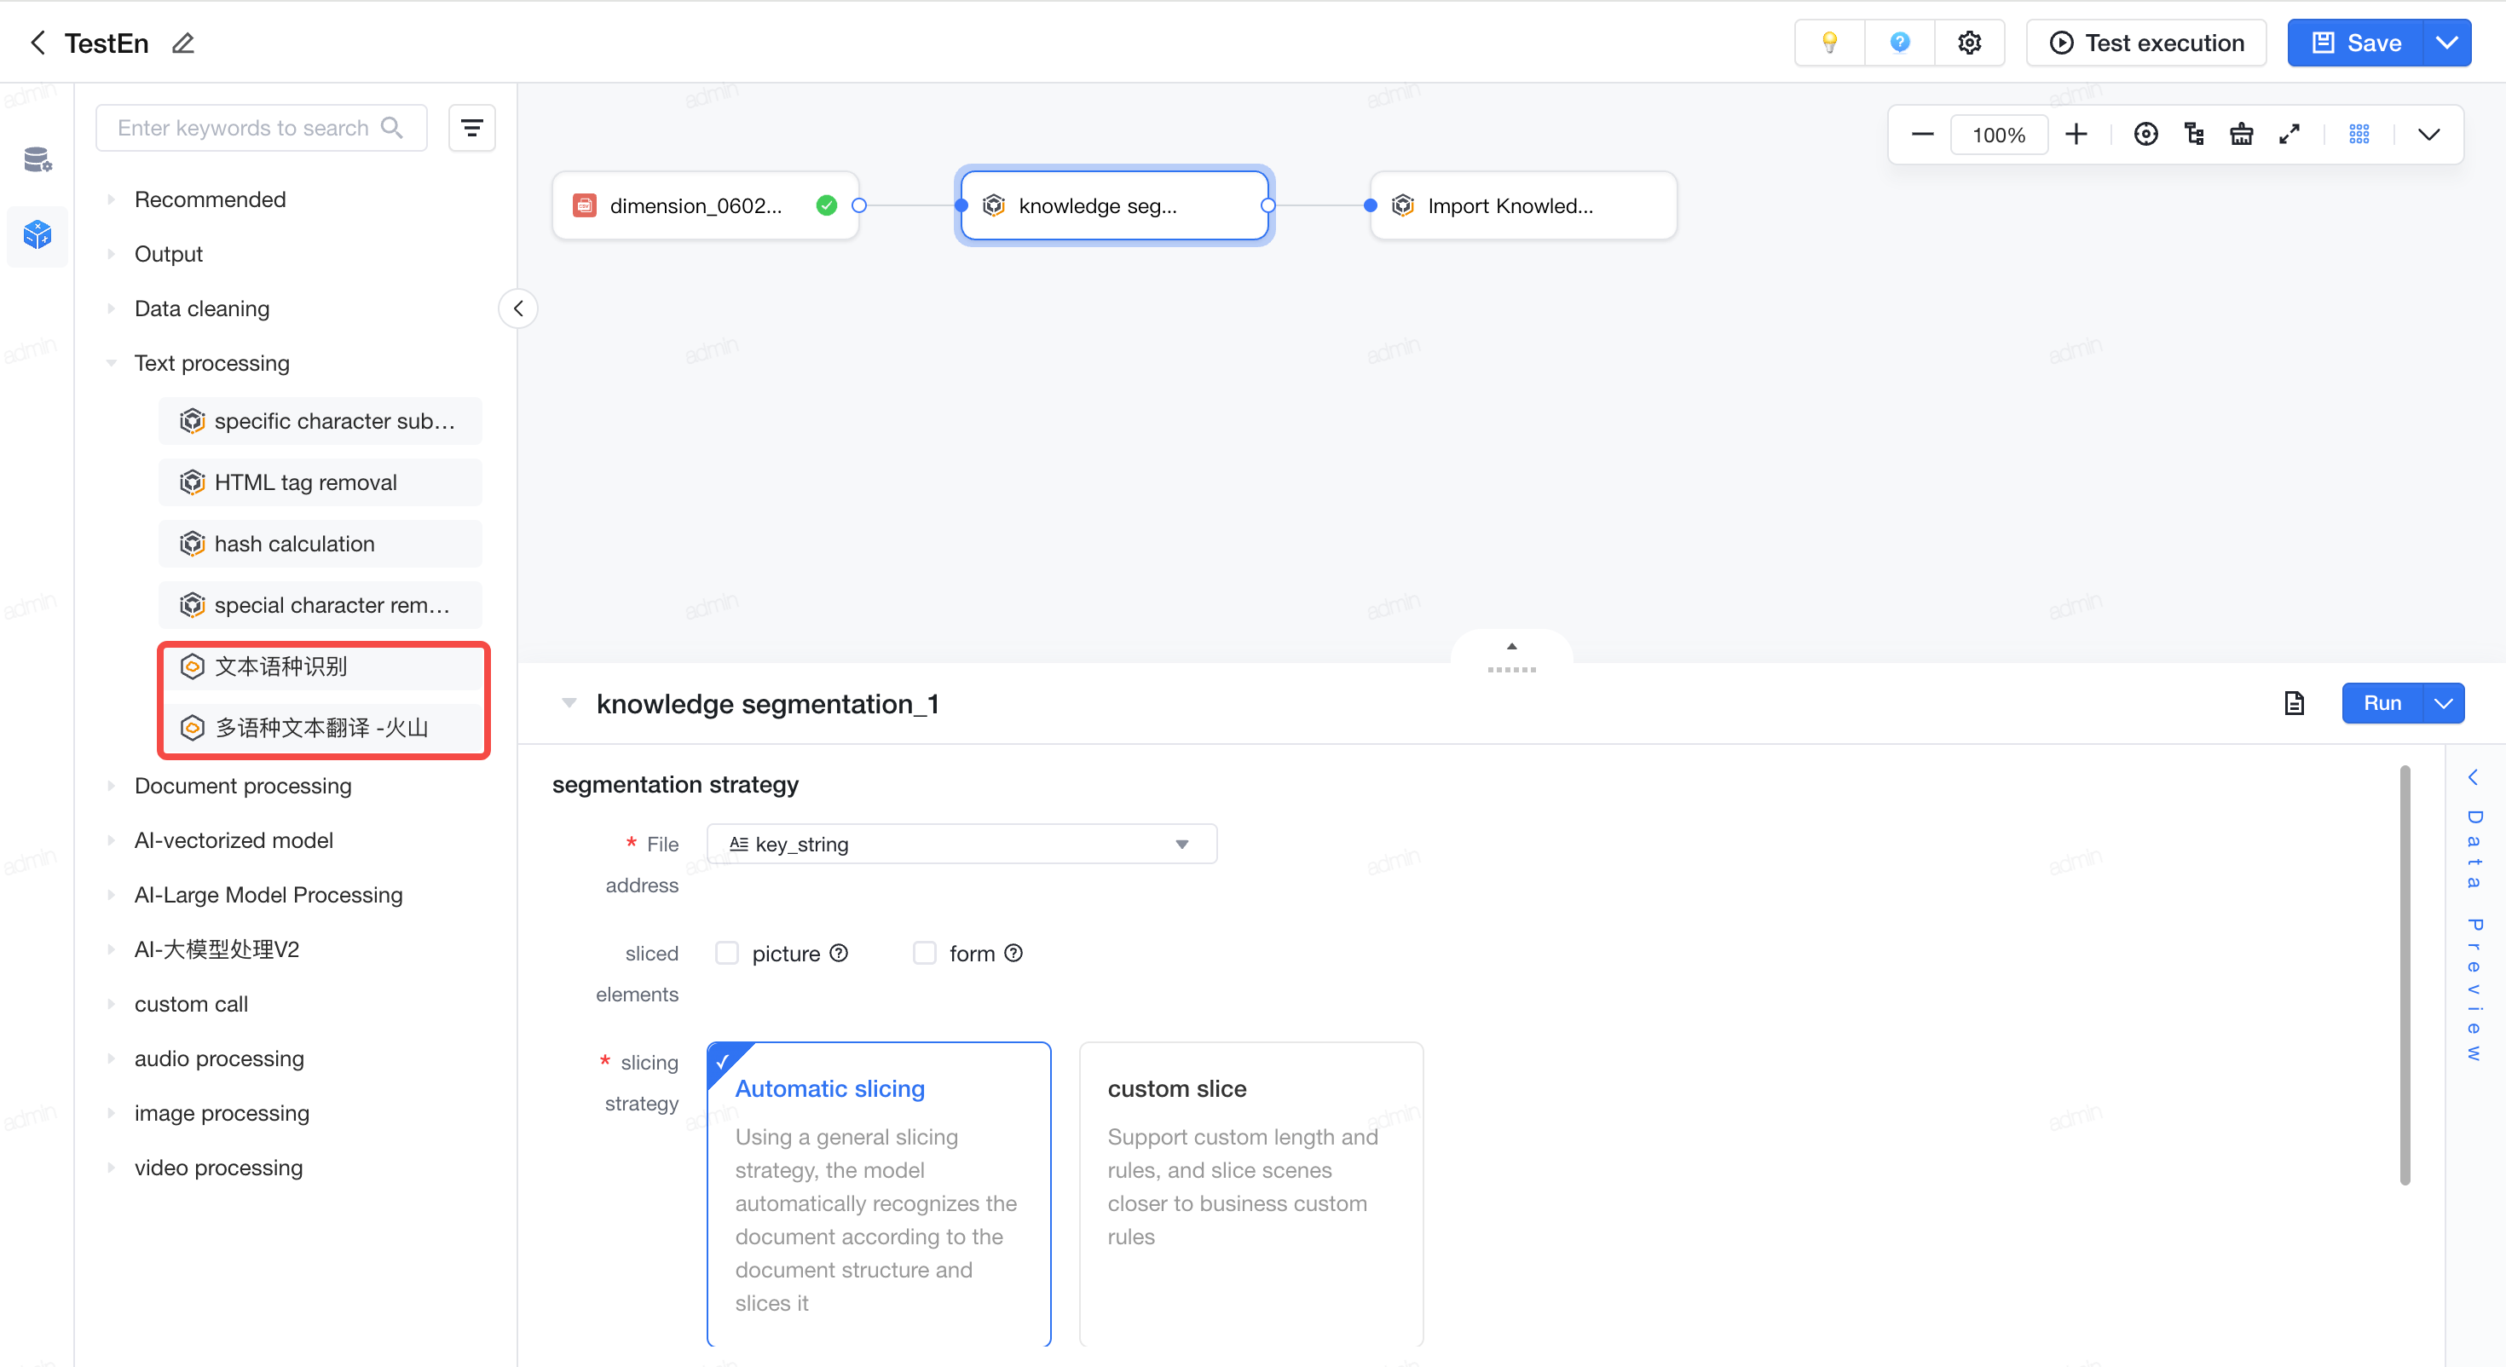Expand the AI-vectorized model category
The width and height of the screenshot is (2506, 1367).
coord(111,839)
